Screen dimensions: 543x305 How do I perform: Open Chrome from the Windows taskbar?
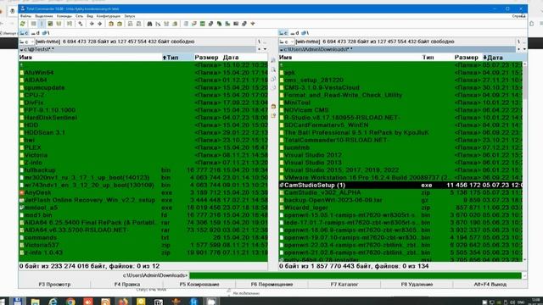70,302
